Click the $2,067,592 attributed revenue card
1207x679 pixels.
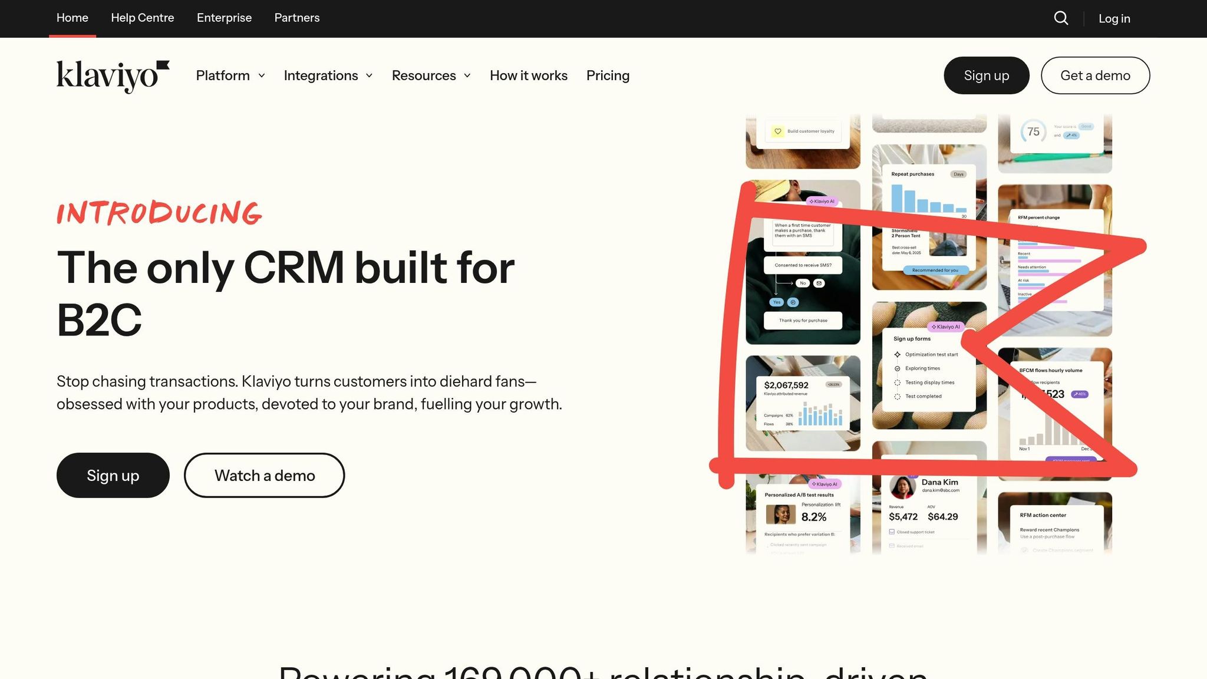(803, 403)
